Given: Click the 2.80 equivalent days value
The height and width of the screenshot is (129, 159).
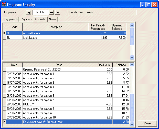Looking at the screenshot, I should (121, 122).
